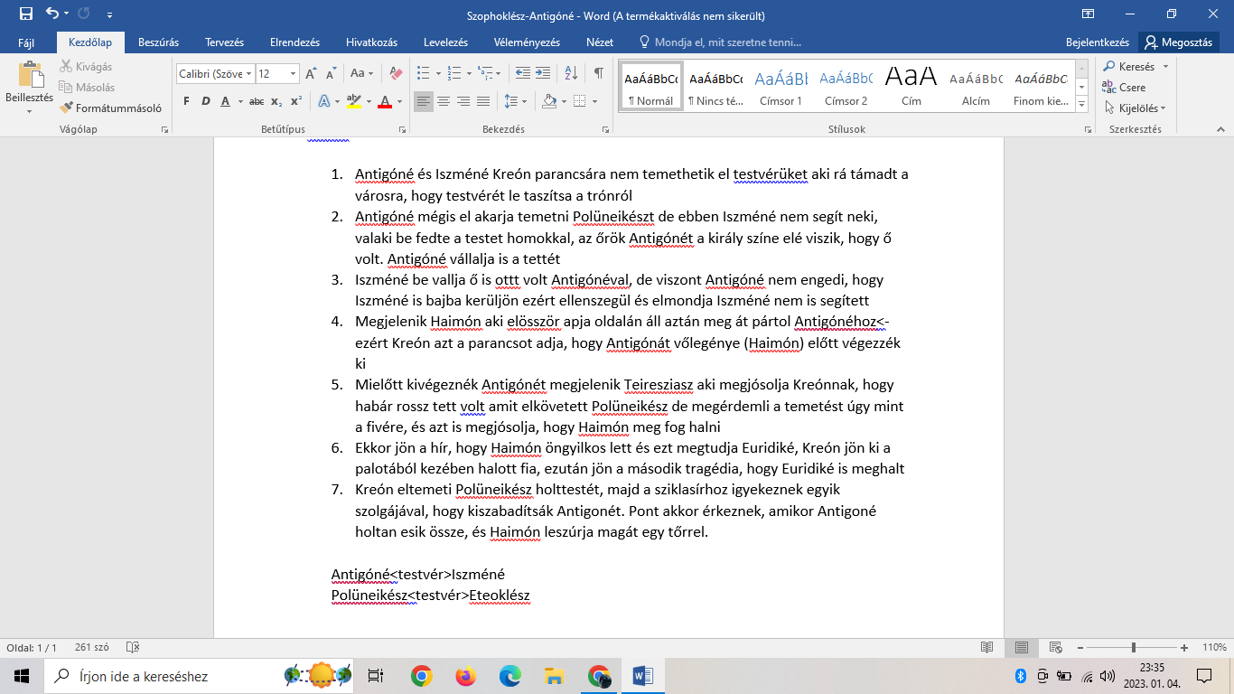Open the font size dropdown
Screen dimensions: 1234x694
(293, 73)
